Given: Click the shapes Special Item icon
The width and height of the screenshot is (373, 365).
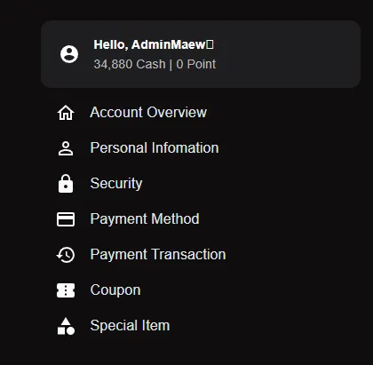Looking at the screenshot, I should [x=66, y=326].
